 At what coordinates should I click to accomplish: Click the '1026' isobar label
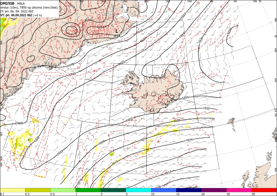[201, 40]
